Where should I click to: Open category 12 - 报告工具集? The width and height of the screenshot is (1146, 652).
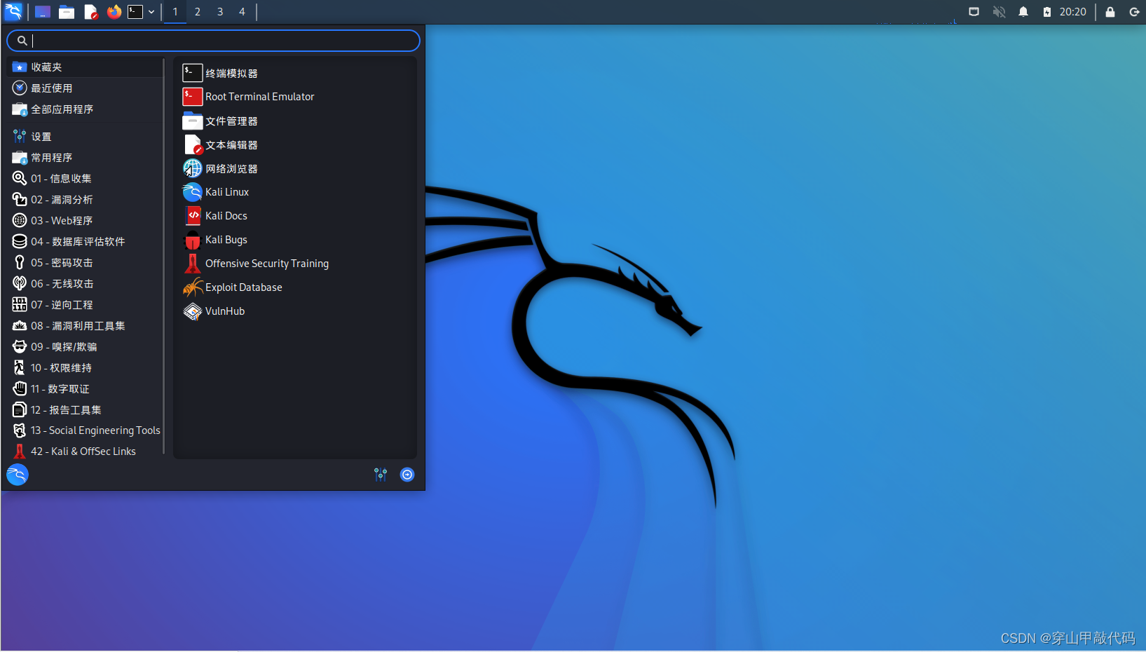point(85,410)
